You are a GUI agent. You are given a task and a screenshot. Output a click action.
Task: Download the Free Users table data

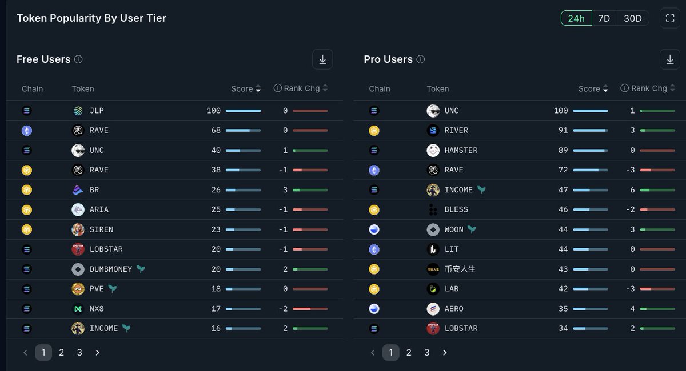point(322,59)
